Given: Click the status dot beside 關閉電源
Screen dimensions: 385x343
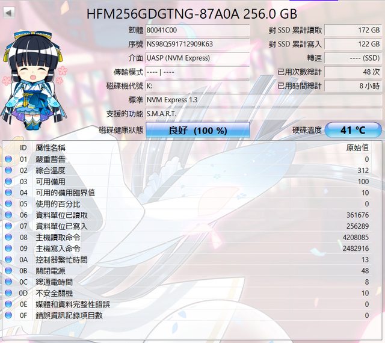Looking at the screenshot, I should coord(8,271).
